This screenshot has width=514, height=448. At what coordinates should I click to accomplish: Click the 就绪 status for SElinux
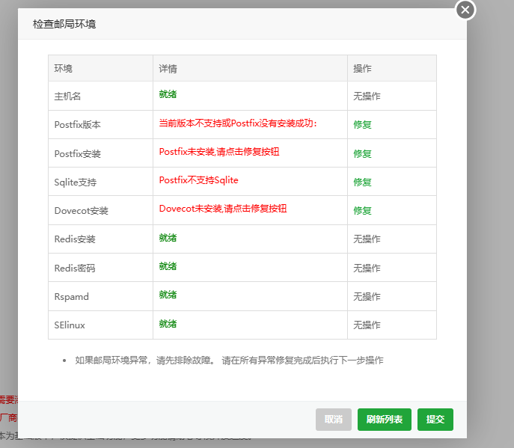(168, 323)
